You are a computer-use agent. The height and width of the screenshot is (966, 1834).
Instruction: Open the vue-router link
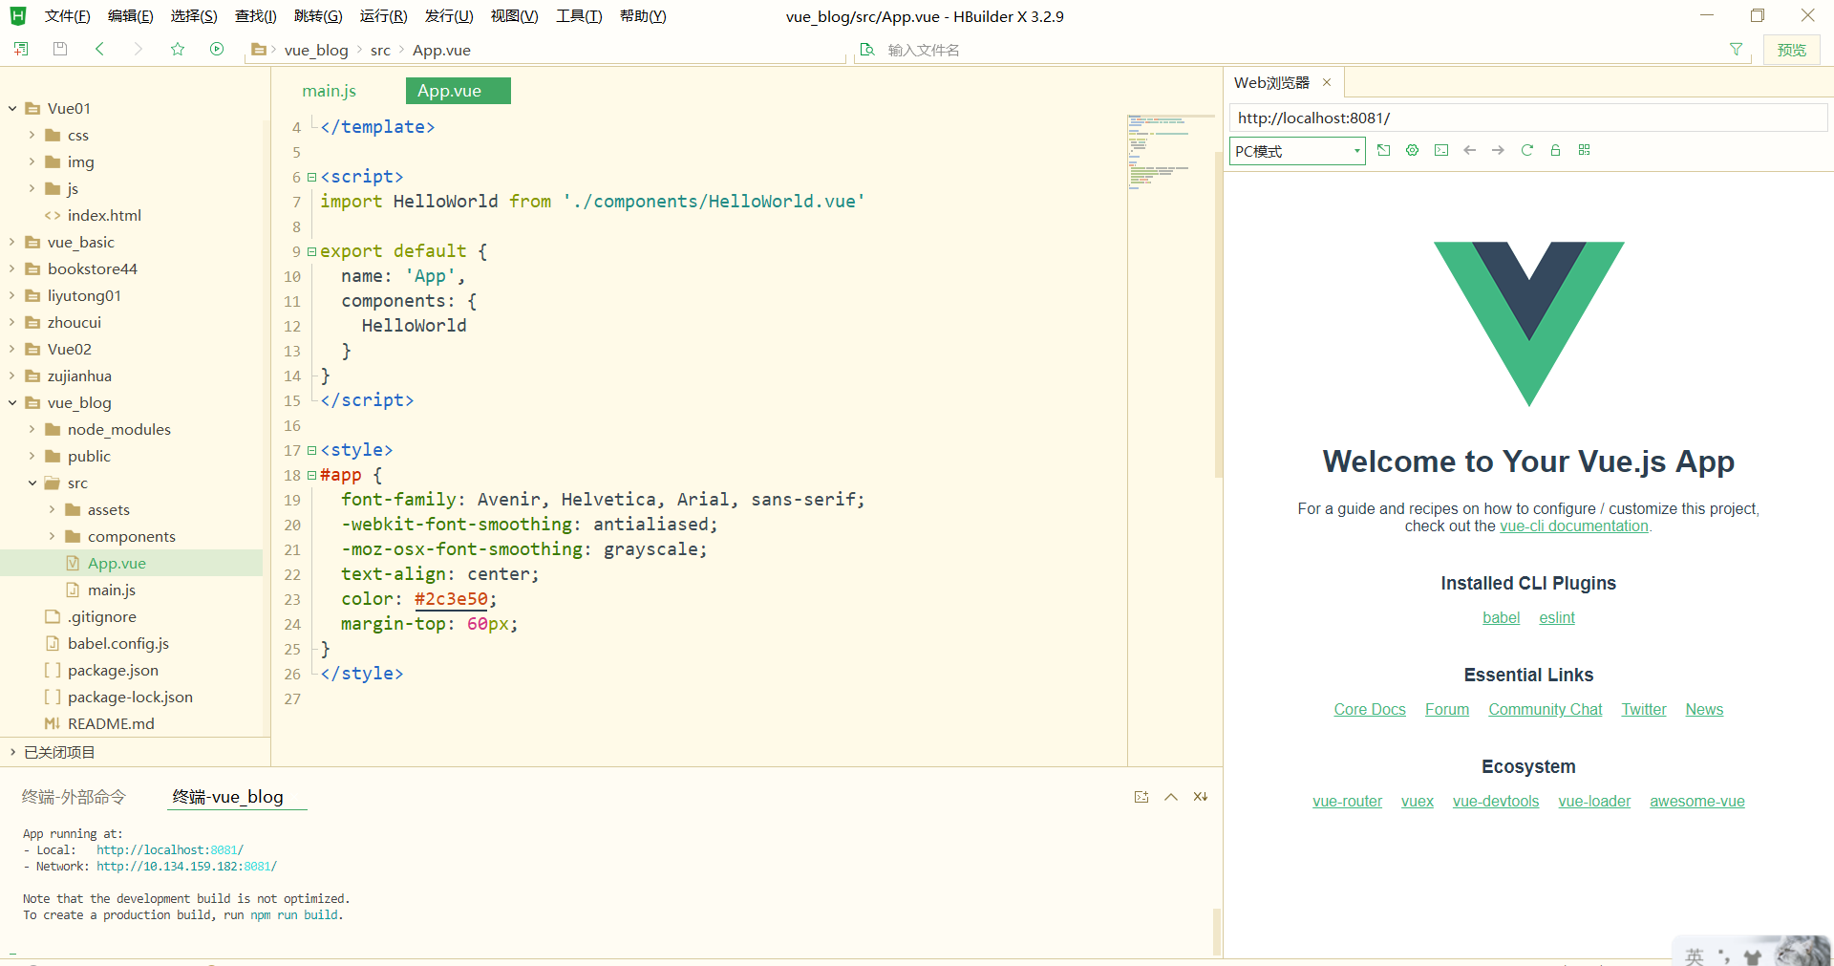(1347, 802)
